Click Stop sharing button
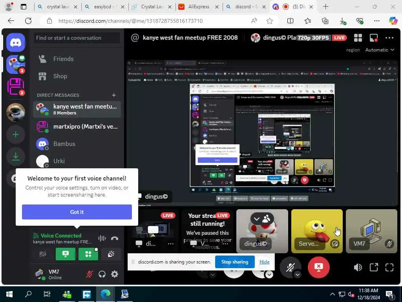The height and width of the screenshot is (302, 402). (x=235, y=261)
